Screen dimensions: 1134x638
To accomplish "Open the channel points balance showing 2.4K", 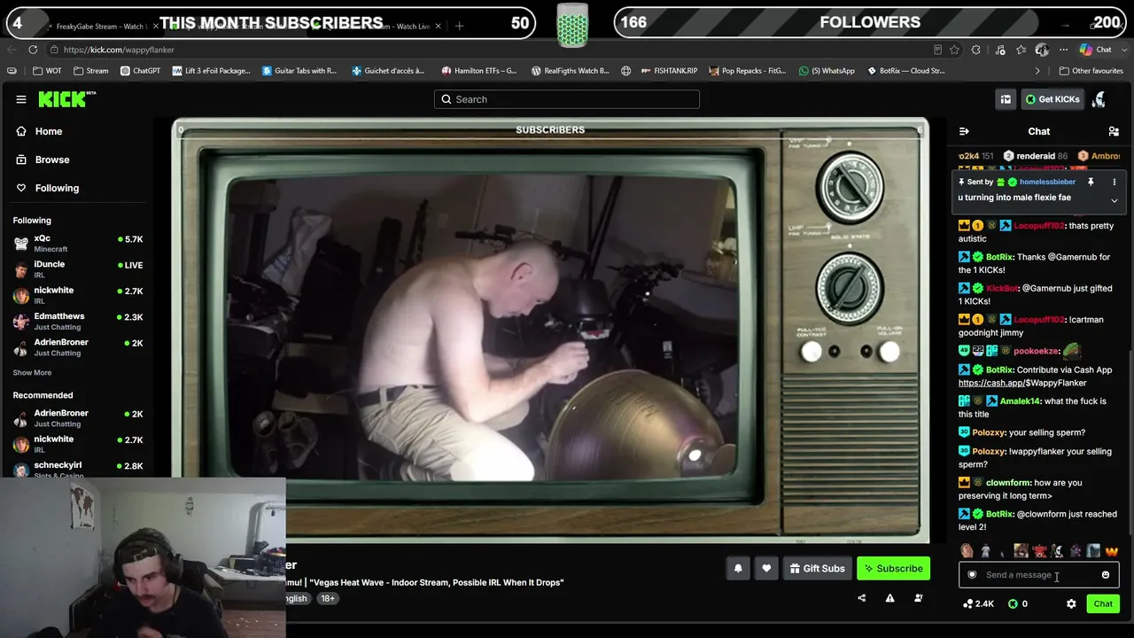I will coord(979,603).
